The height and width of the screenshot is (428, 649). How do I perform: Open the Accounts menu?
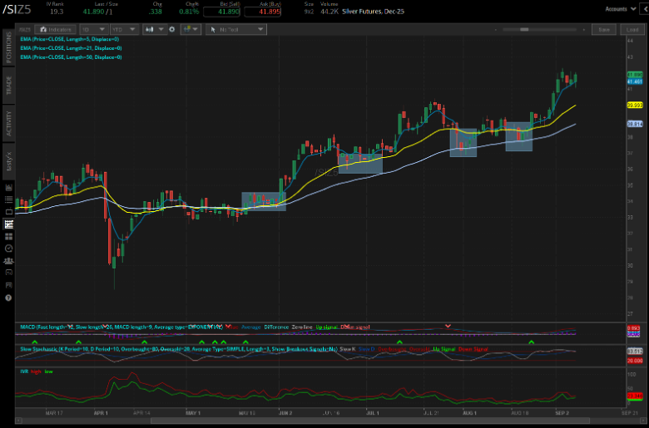click(x=618, y=8)
